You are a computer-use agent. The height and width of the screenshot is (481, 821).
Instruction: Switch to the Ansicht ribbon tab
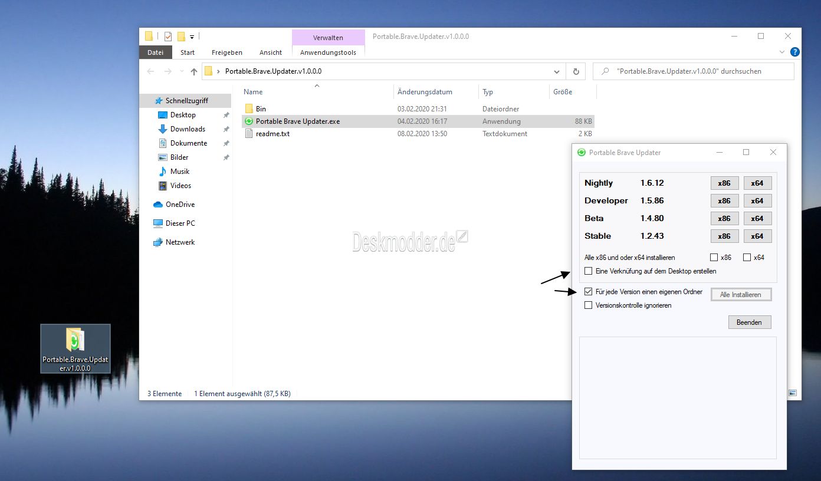pyautogui.click(x=271, y=52)
